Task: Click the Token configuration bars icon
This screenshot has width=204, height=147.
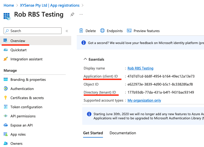Action: [x=6, y=107]
